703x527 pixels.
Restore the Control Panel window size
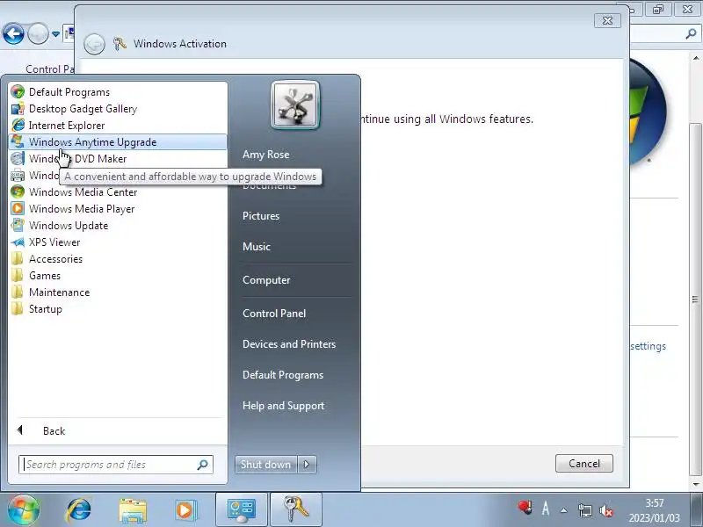point(658,10)
